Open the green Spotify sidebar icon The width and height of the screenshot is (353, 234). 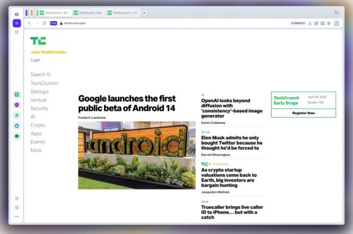(x=17, y=136)
